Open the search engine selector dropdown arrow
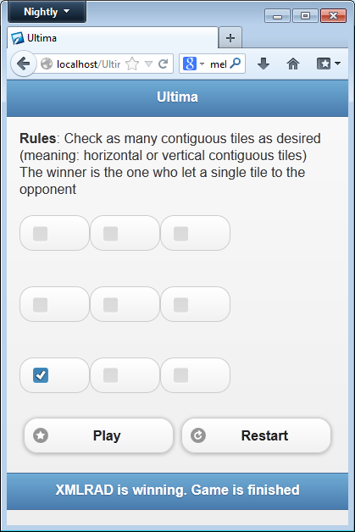This screenshot has width=355, height=532. [x=202, y=64]
